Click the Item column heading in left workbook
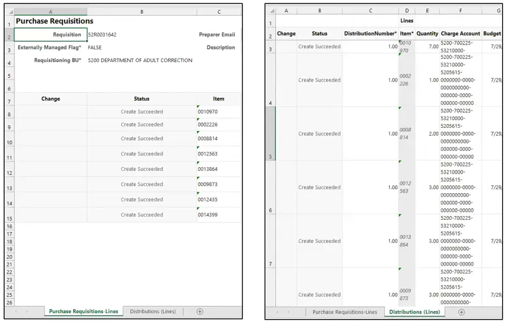Screen dimensions: 506x323 (218, 99)
